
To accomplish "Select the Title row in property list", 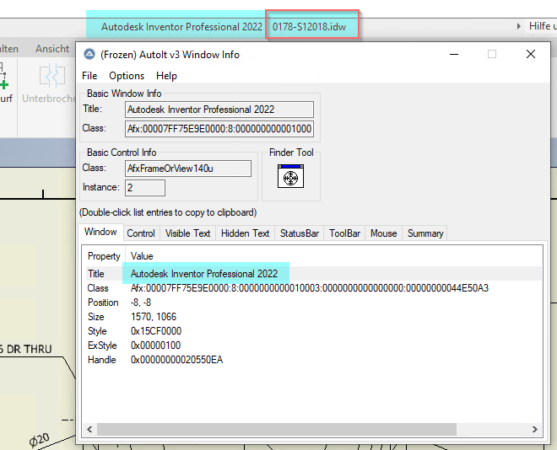I will pyautogui.click(x=314, y=274).
